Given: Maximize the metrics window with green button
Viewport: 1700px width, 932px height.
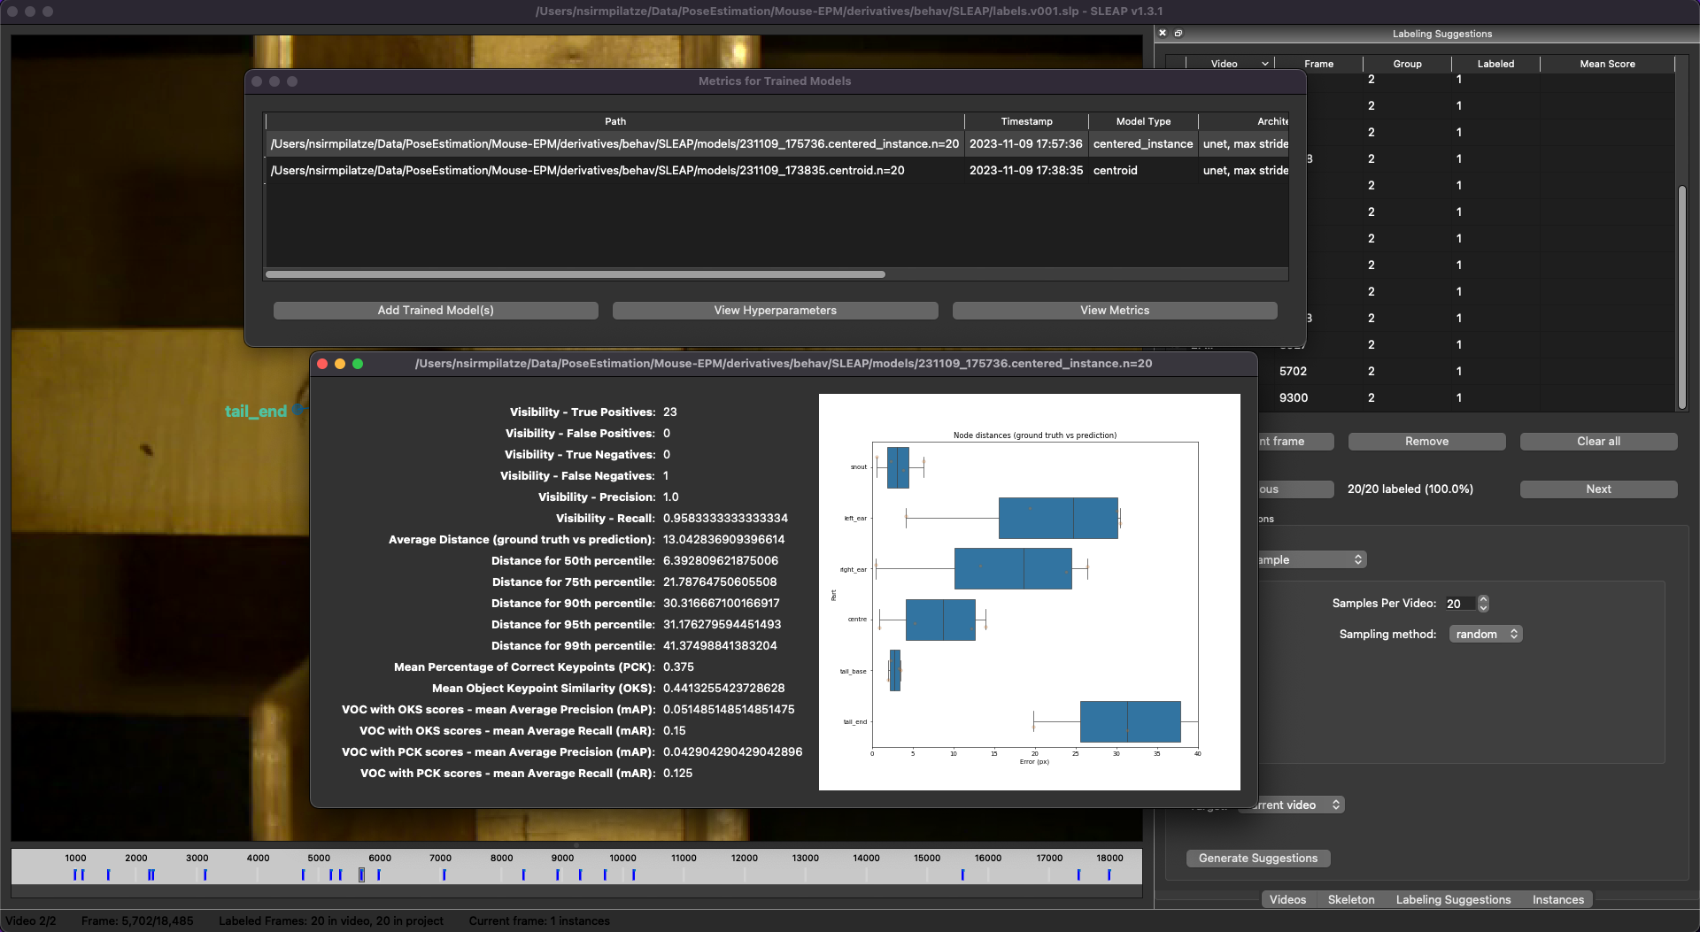Looking at the screenshot, I should pos(358,364).
